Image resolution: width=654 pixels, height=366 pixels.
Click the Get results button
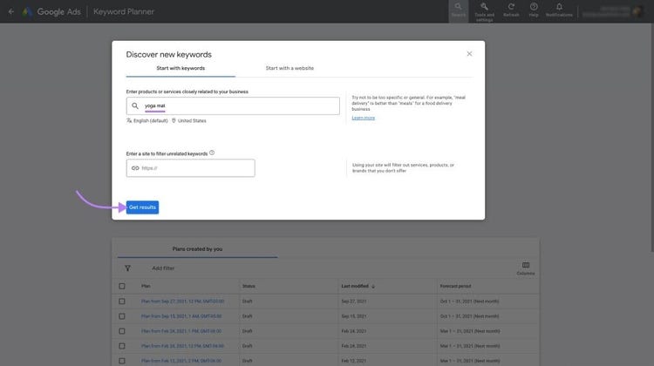click(x=142, y=207)
